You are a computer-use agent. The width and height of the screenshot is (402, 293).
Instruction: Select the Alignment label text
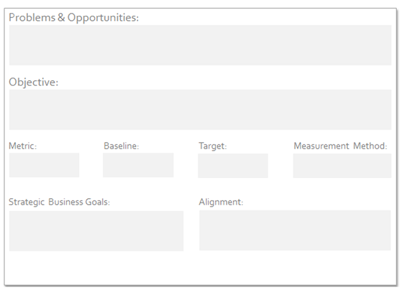point(221,202)
